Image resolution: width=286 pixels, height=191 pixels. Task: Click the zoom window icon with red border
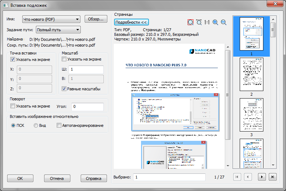(191, 22)
